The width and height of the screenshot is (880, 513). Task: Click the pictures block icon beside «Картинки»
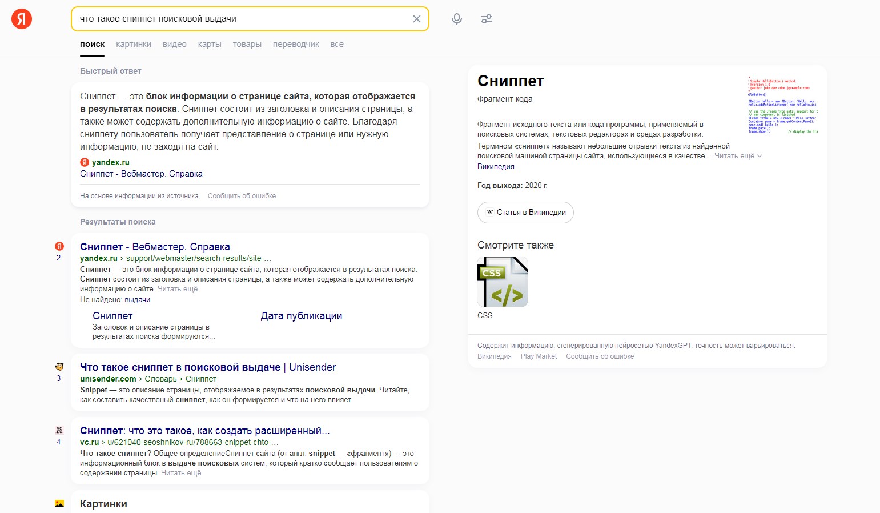tap(59, 503)
